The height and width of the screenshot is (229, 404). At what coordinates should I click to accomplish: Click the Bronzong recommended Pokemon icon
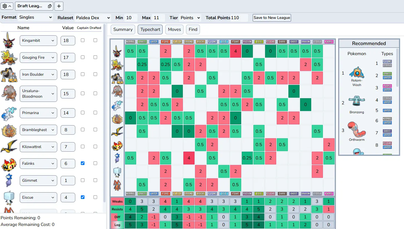[x=356, y=102]
